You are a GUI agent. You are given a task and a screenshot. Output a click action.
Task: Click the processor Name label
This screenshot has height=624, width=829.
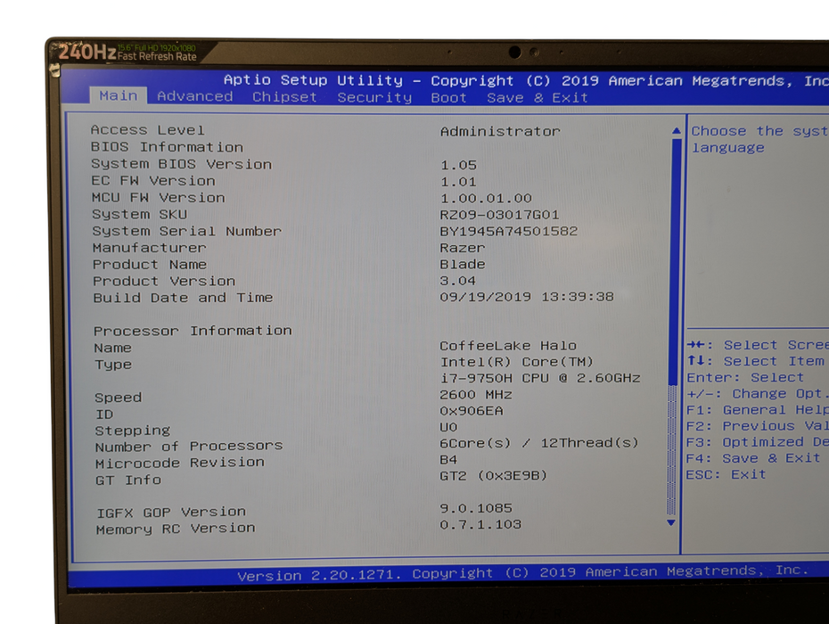click(112, 348)
